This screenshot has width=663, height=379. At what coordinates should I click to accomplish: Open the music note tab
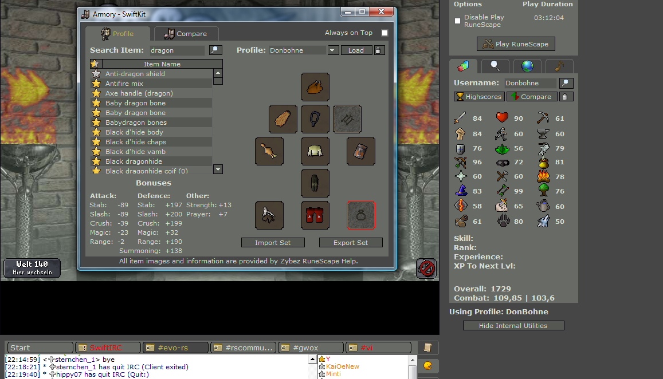coord(559,66)
